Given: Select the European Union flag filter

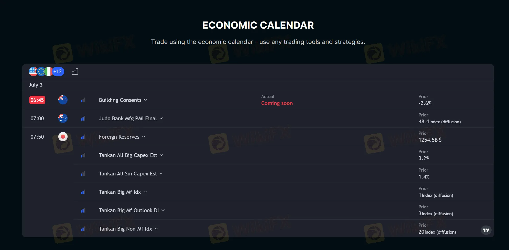Looking at the screenshot, I should click(41, 72).
